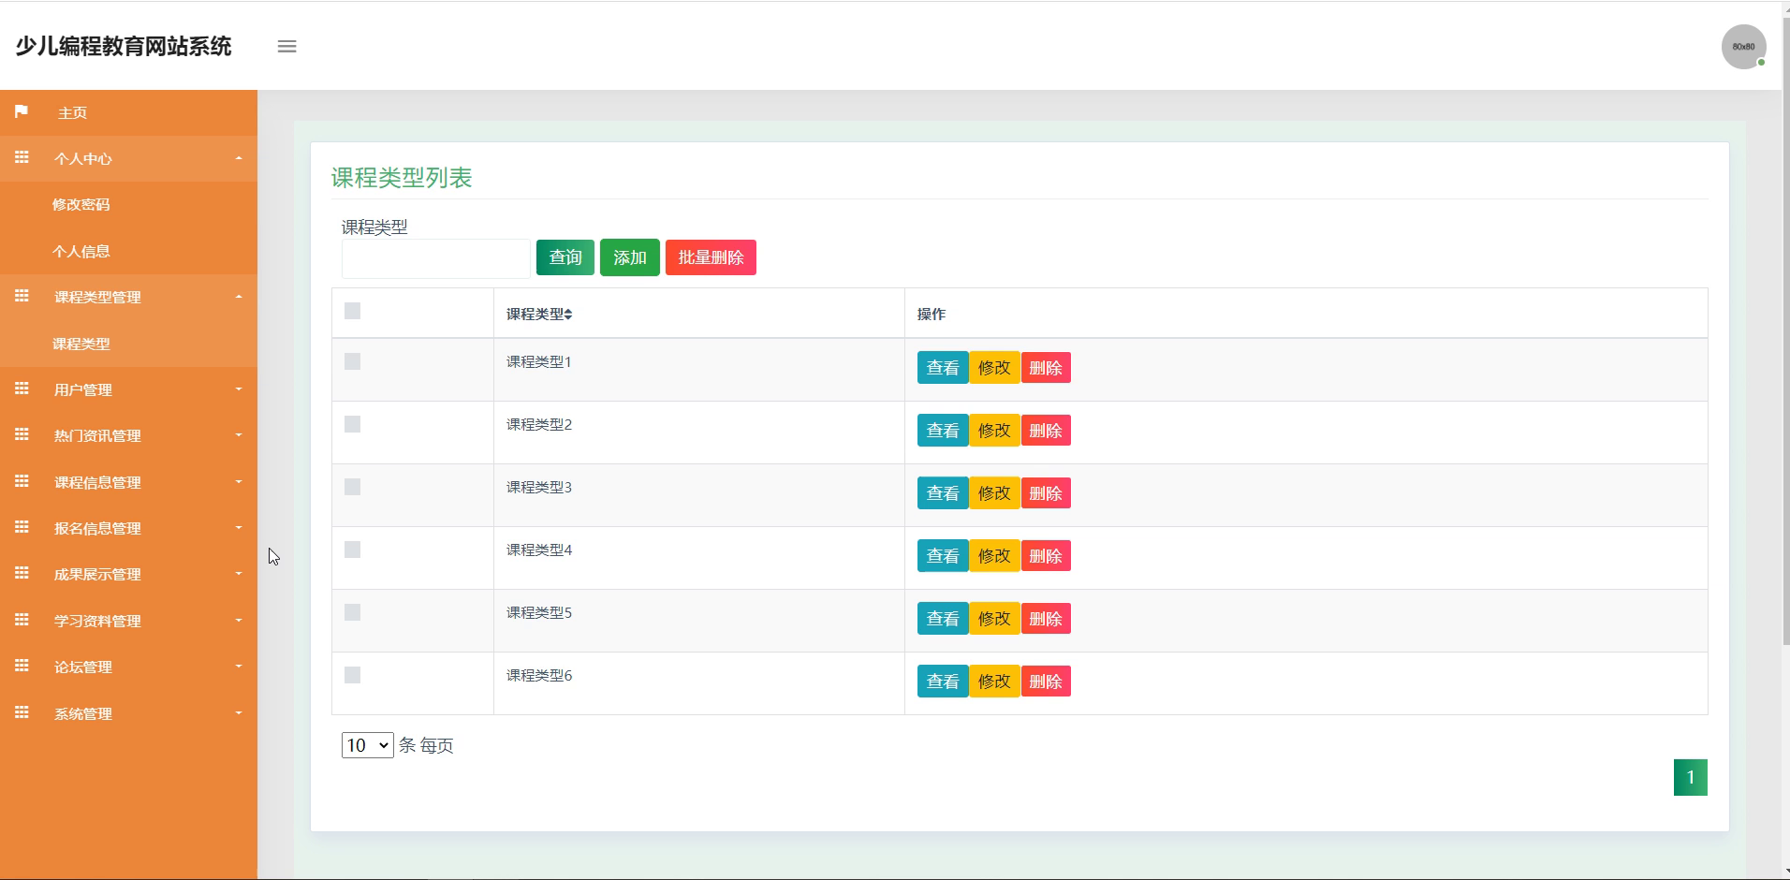Go to pagination page 1
This screenshot has height=880, width=1790.
1690,777
